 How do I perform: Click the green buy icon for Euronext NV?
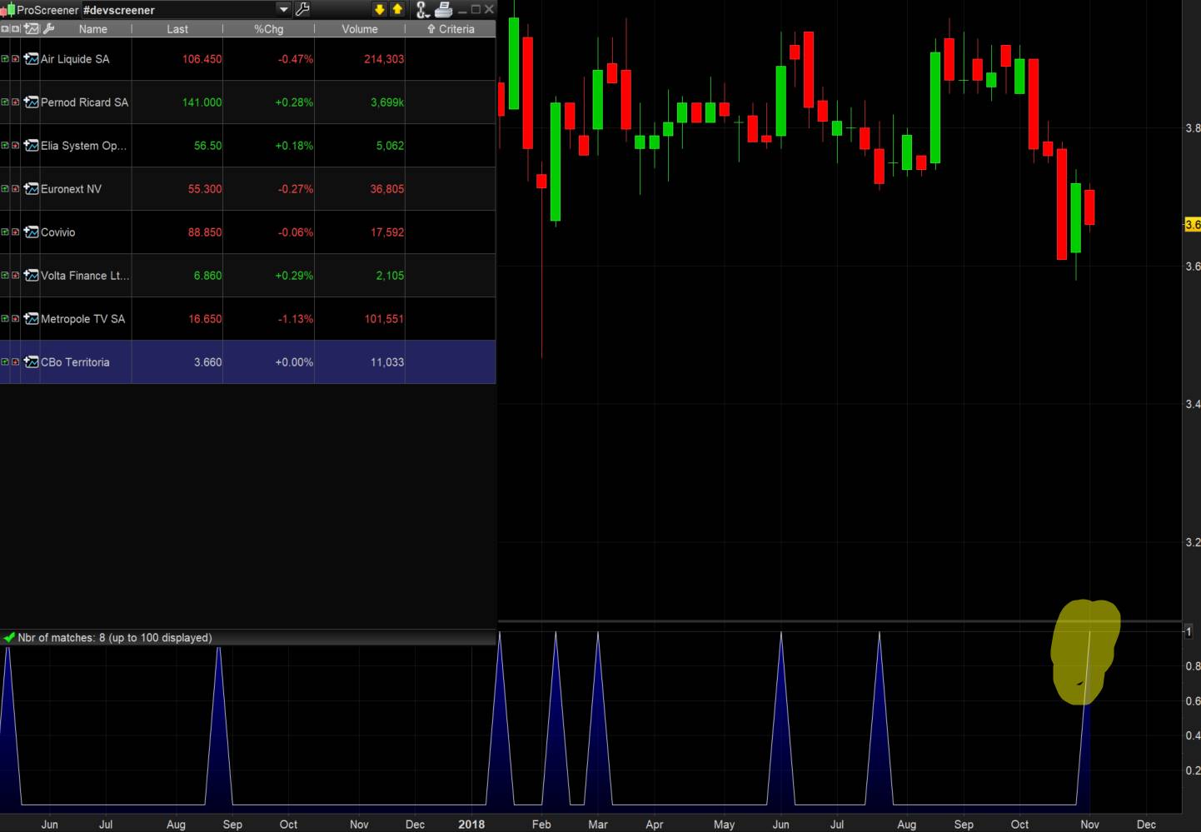pyautogui.click(x=5, y=189)
